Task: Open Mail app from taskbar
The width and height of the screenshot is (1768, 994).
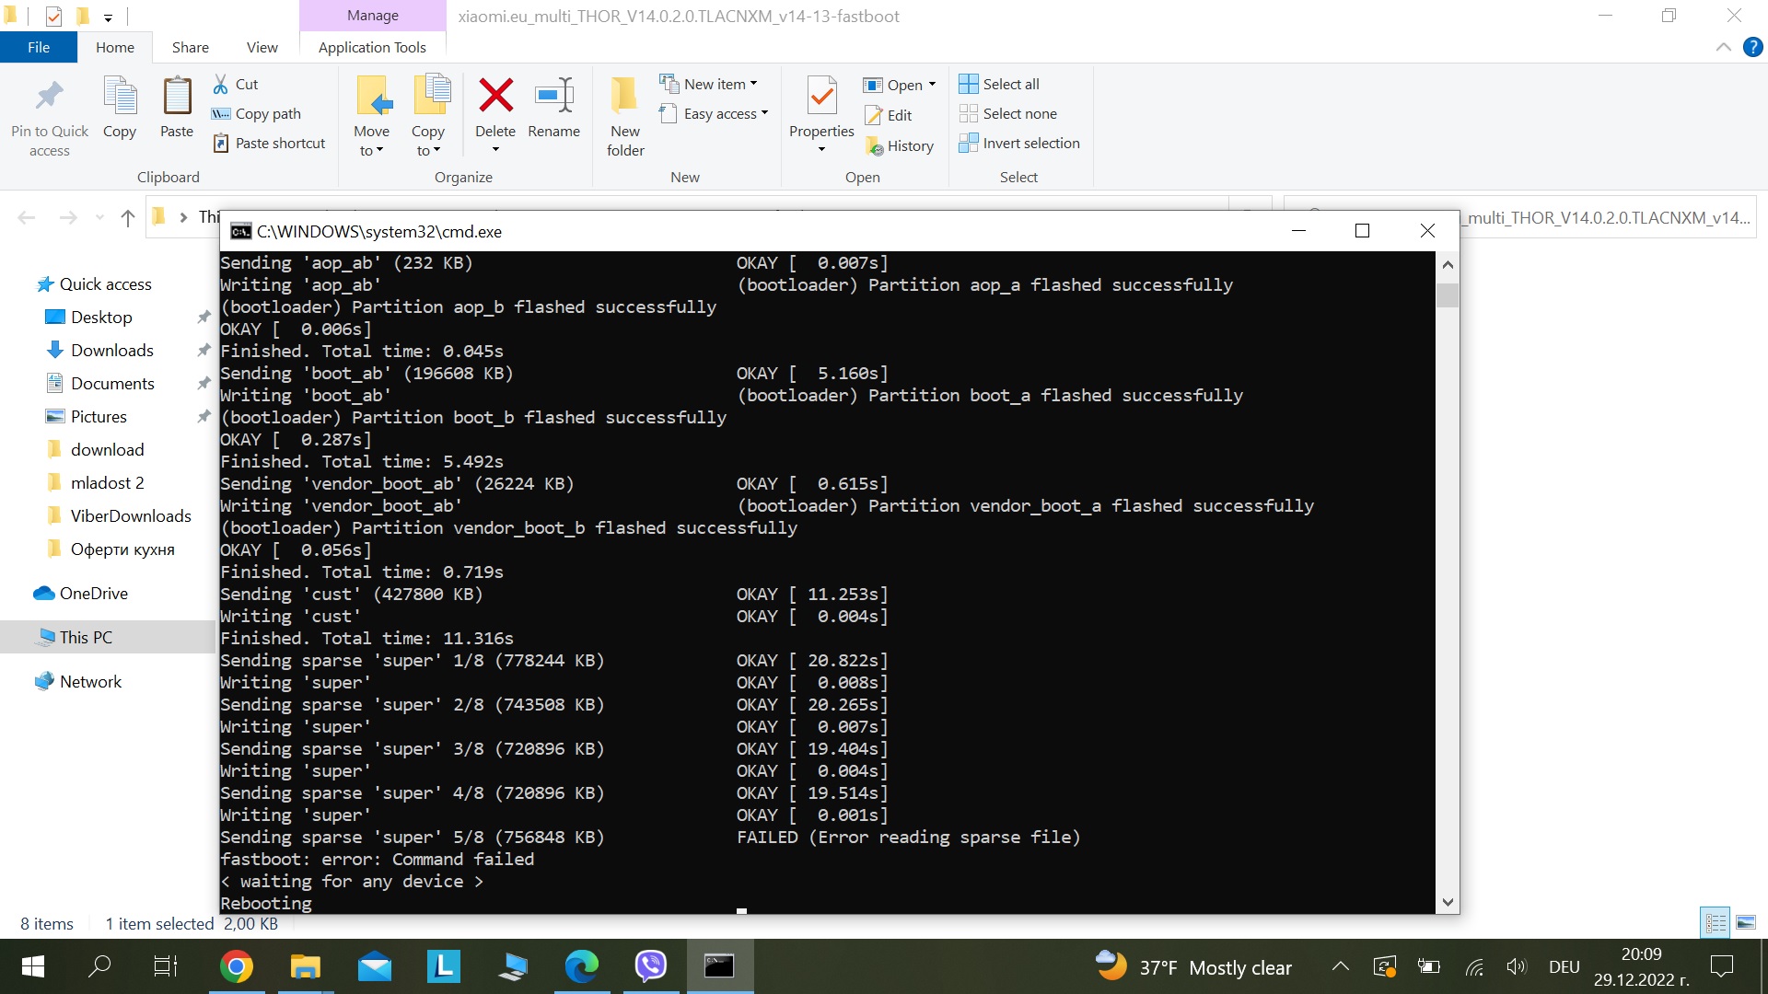Action: pyautogui.click(x=375, y=966)
